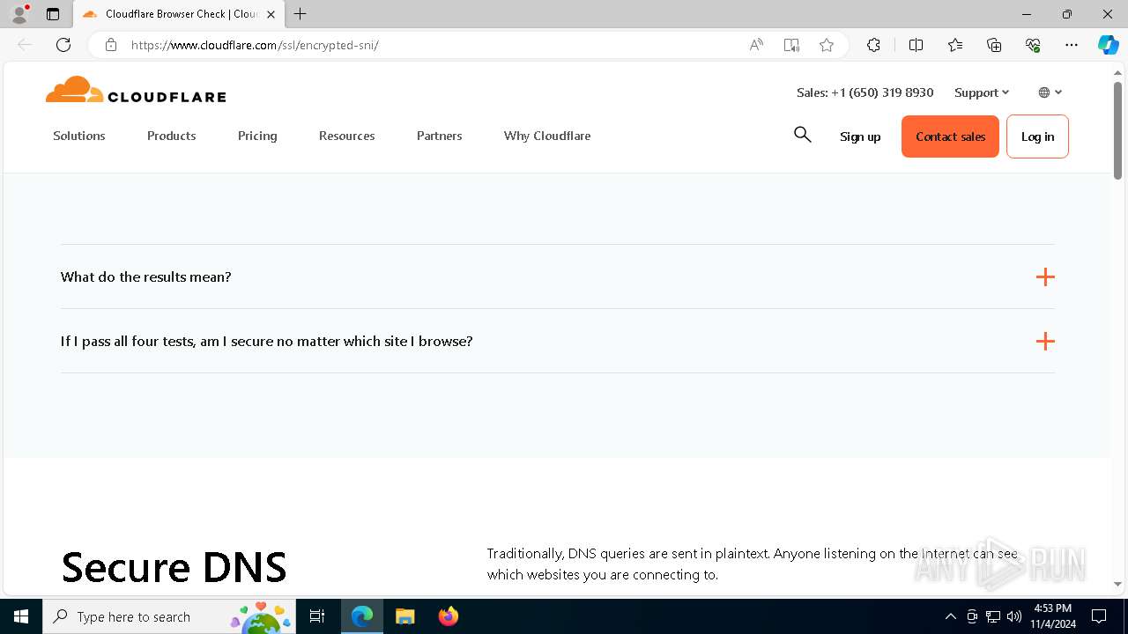Click the Secure DNS heading

click(174, 567)
